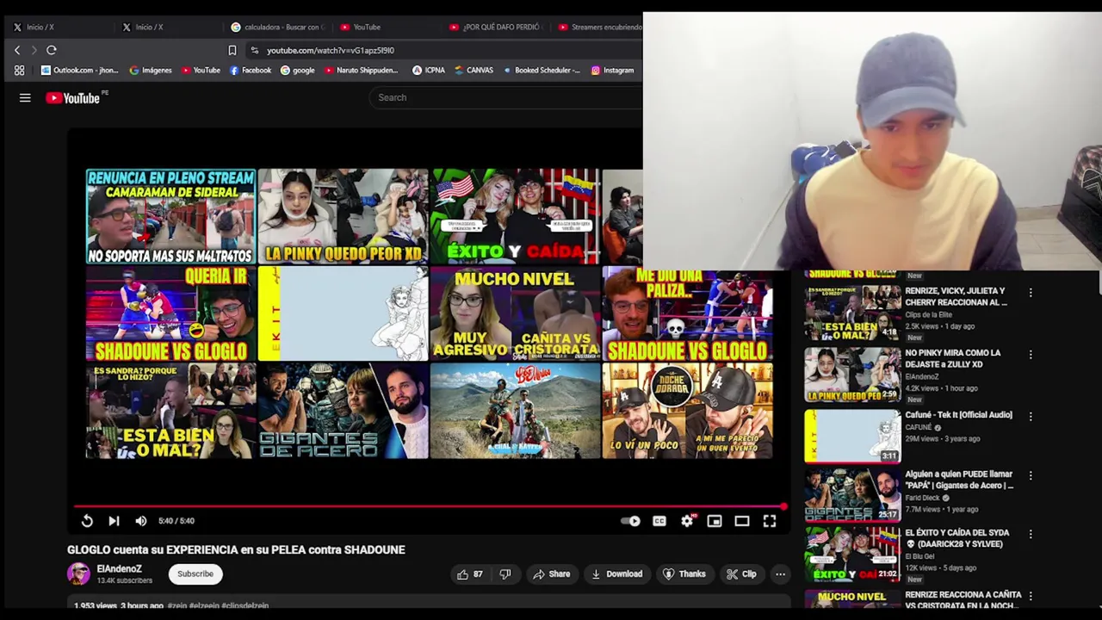
Task: Open player settings gear
Action: point(687,521)
